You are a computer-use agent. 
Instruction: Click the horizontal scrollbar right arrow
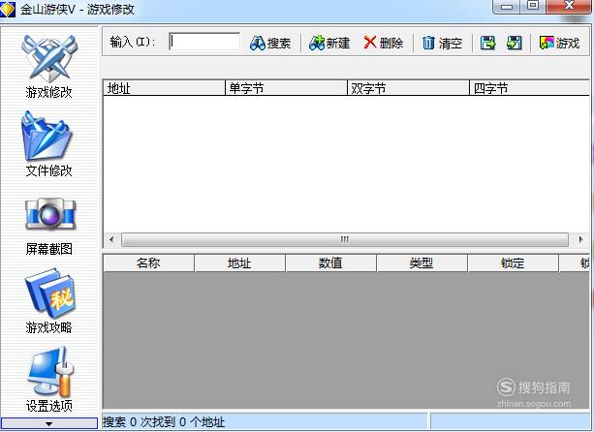coord(580,239)
